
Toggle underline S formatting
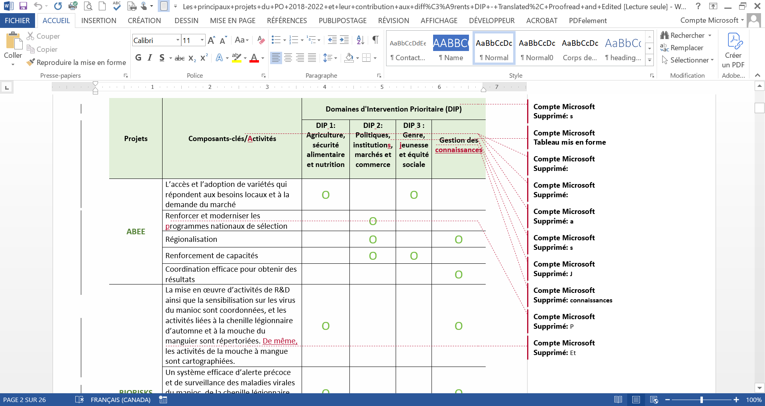click(162, 58)
